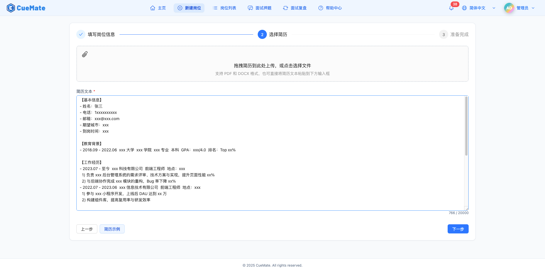This screenshot has width=545, height=272.
Task: Click the 上一步 previous step button
Action: pos(87,229)
